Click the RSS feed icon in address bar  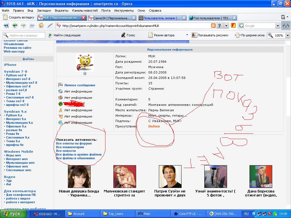tap(213, 26)
